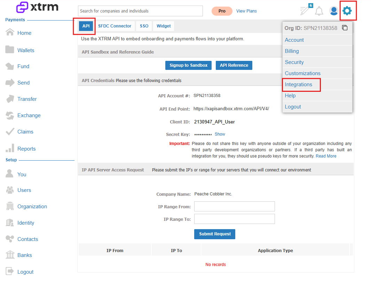Switch to the SFDC Connector tab
The height and width of the screenshot is (282, 371).
[x=115, y=26]
